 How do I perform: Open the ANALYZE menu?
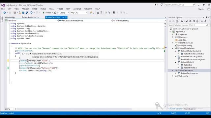click(77, 9)
